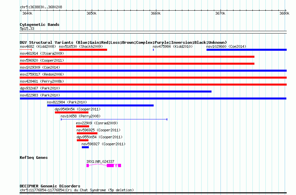Image resolution: width=296 pixels, height=195 pixels.
Task: Click the RefSeq Genes track title
Action: coord(34,158)
